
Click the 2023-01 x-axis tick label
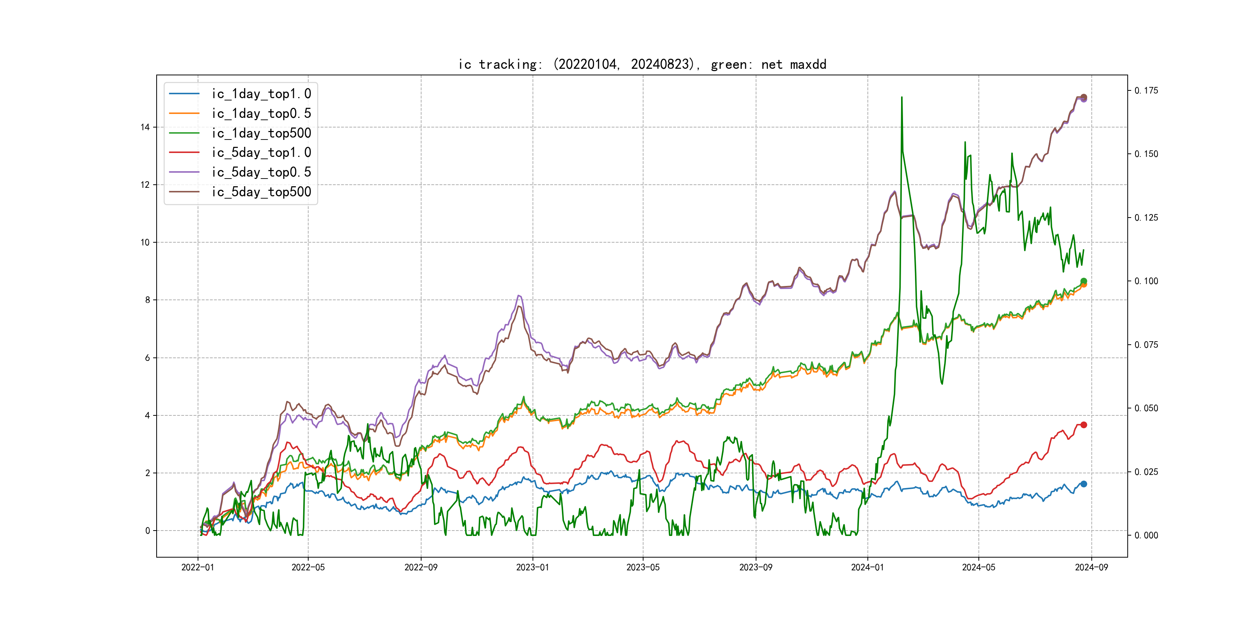[533, 567]
